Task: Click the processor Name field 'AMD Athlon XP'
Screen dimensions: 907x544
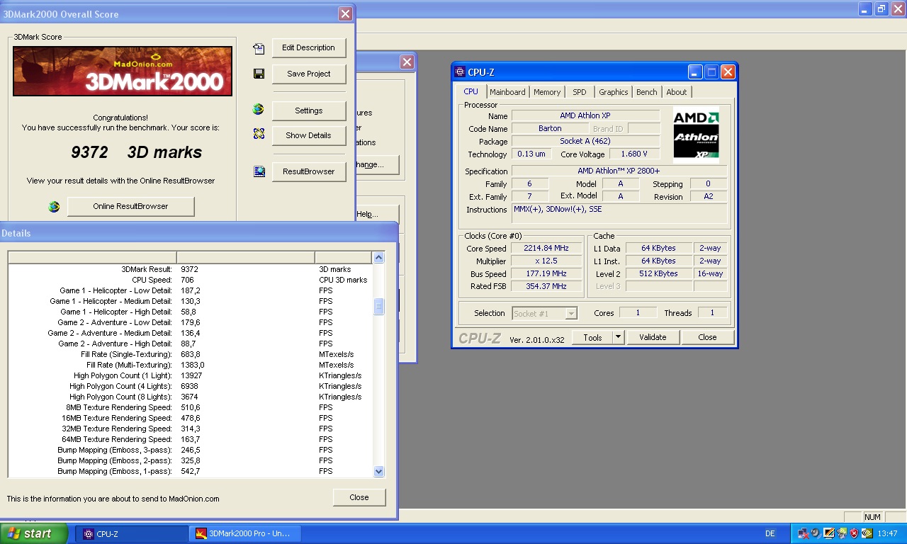Action: 585,115
